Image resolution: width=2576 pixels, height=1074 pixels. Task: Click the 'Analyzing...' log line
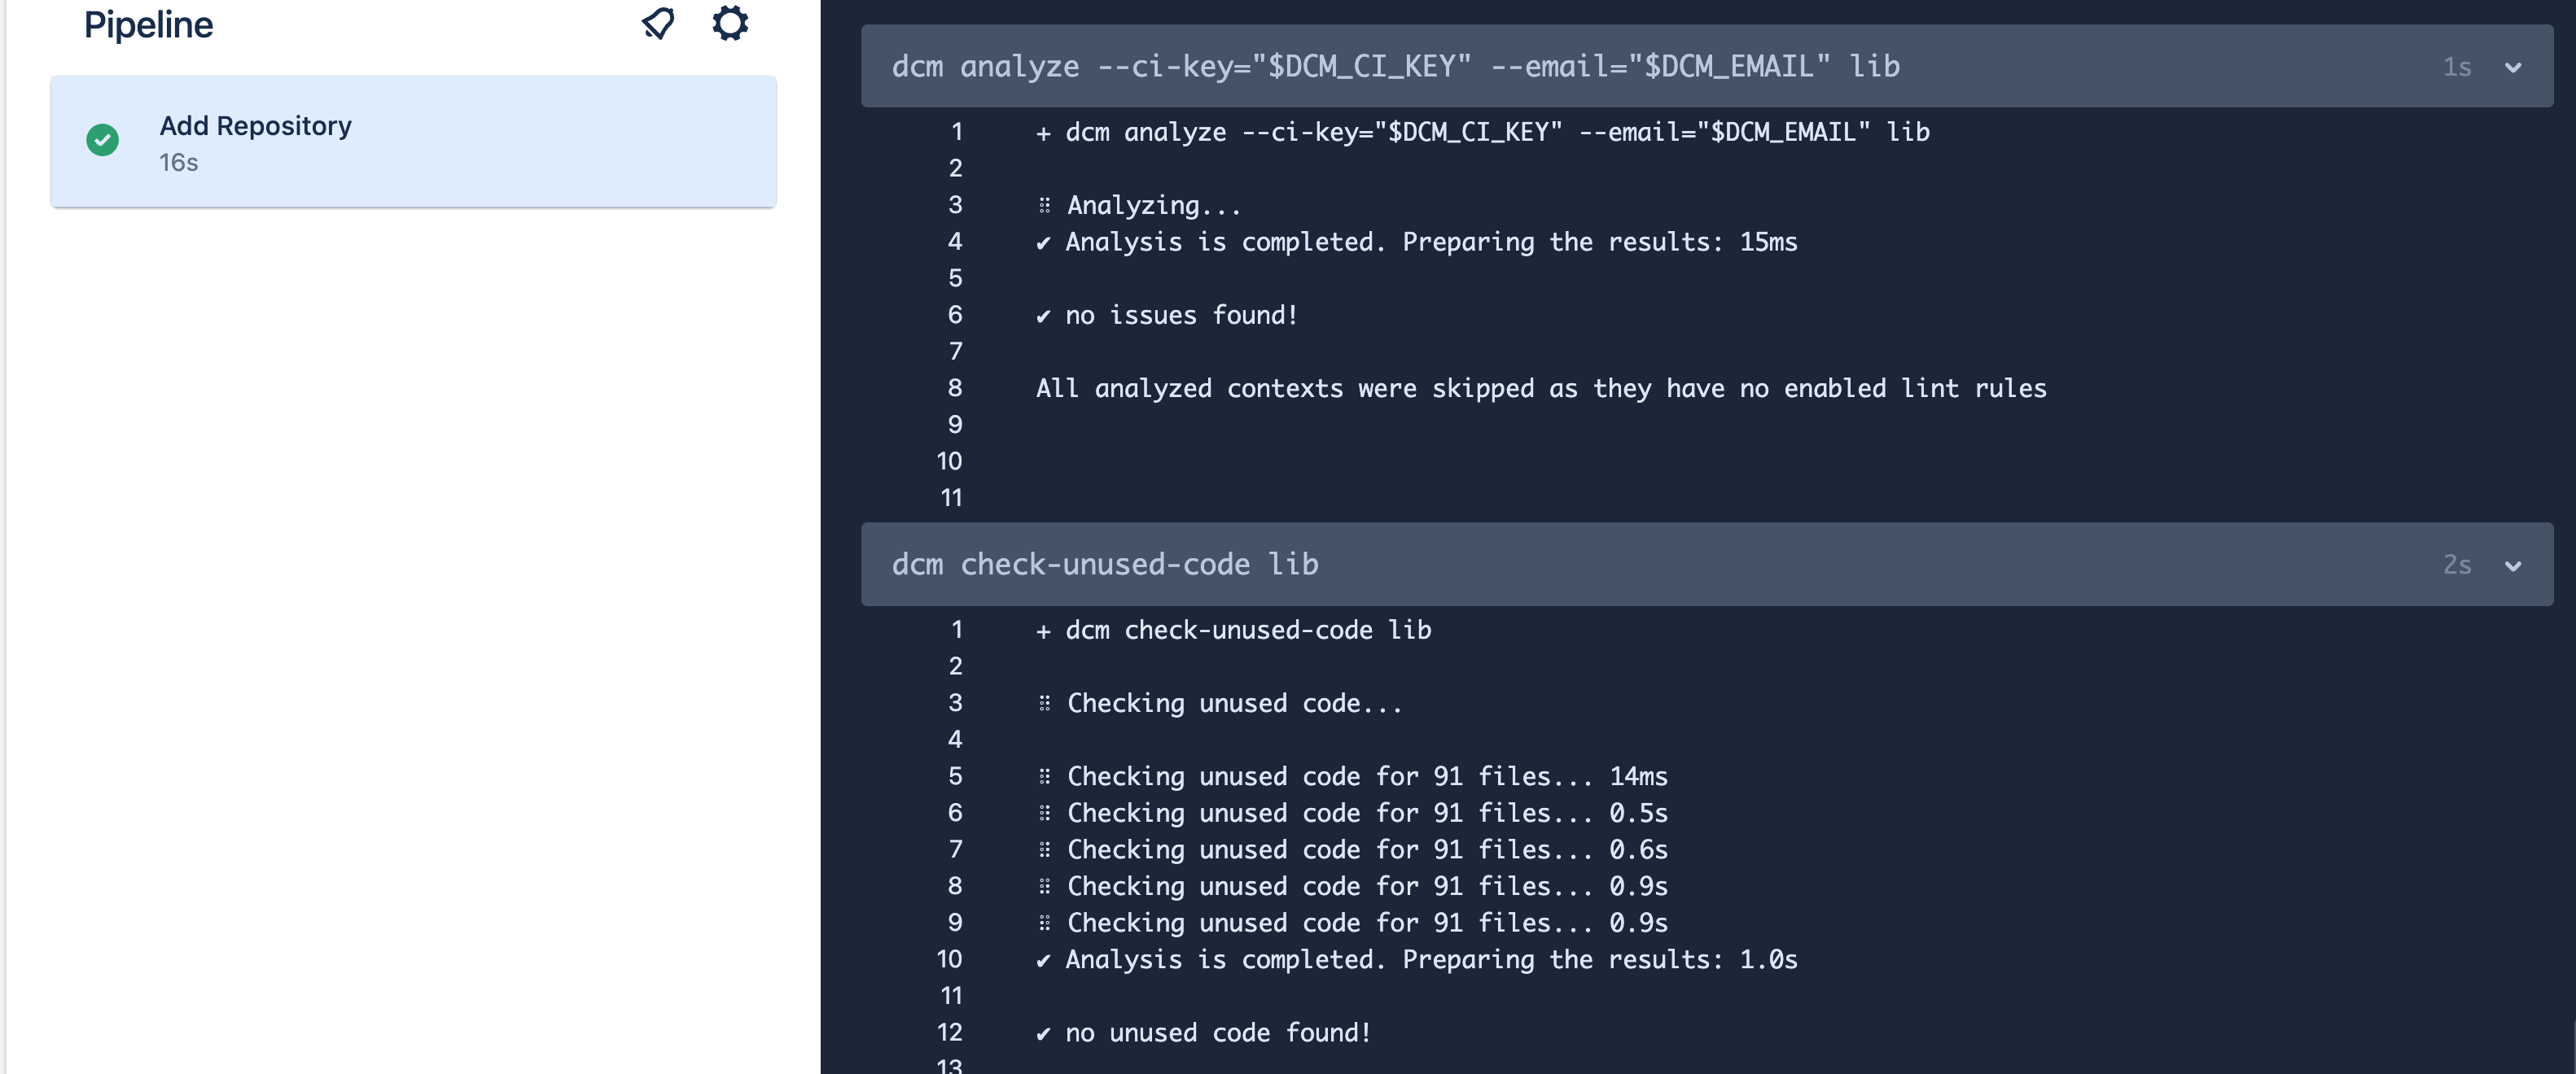[x=1139, y=206]
